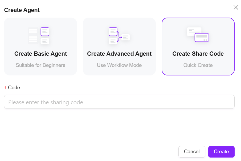Viewport: 241px width, 161px height.
Task: Click the 'Use Workflow Mode' subtitle
Action: point(119,65)
